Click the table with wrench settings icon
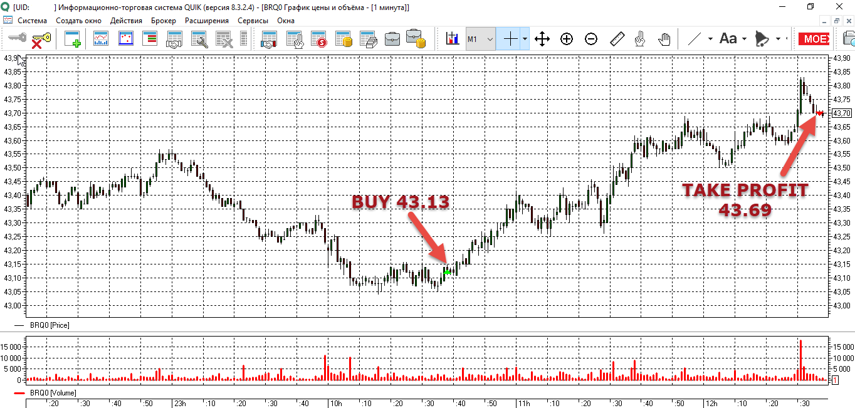The width and height of the screenshot is (855, 408). pyautogui.click(x=199, y=39)
